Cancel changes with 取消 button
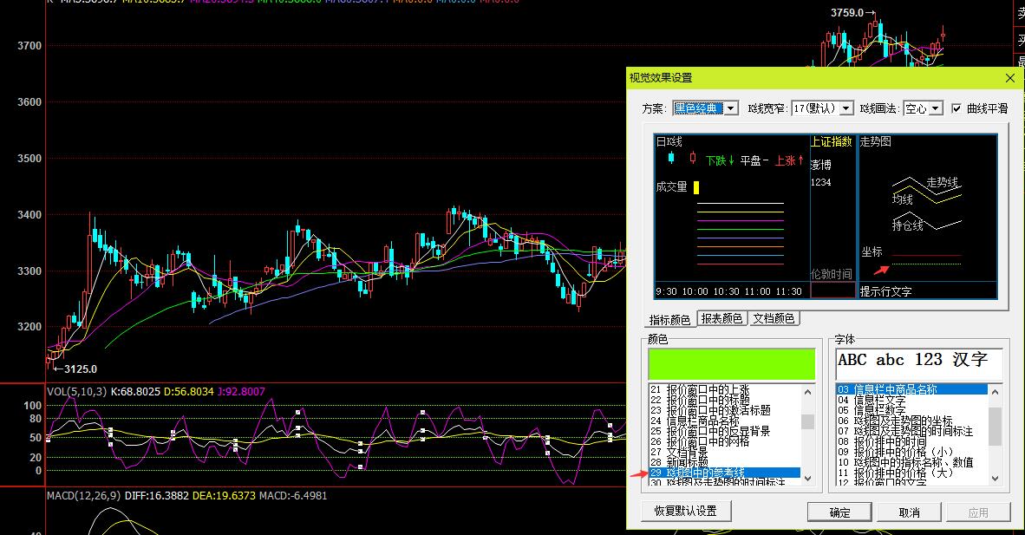This screenshot has height=535, width=1025. click(x=909, y=512)
